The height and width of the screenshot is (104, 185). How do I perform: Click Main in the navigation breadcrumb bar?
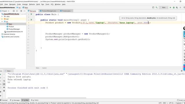[x=25, y=8]
